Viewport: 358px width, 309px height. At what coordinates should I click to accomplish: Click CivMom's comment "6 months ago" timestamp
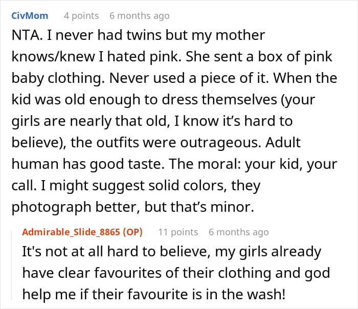pyautogui.click(x=139, y=16)
